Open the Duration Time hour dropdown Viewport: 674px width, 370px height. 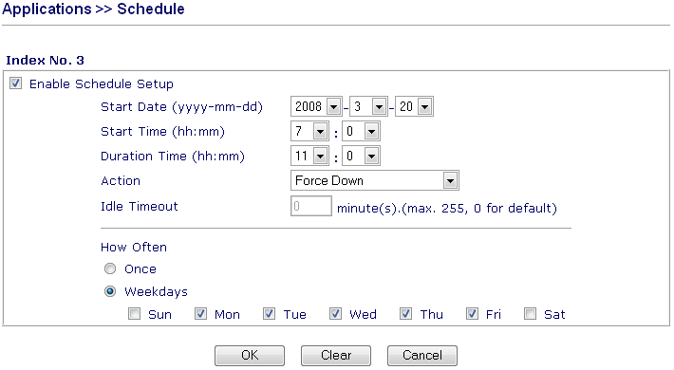tap(309, 156)
